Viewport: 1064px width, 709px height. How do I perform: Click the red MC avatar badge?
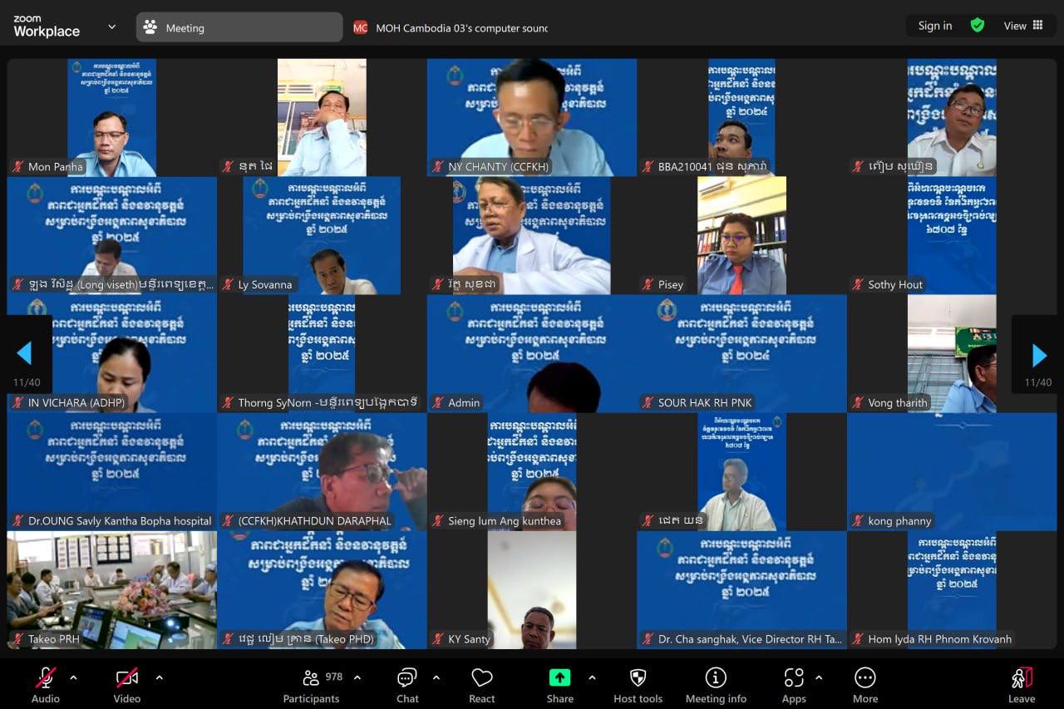tap(360, 27)
